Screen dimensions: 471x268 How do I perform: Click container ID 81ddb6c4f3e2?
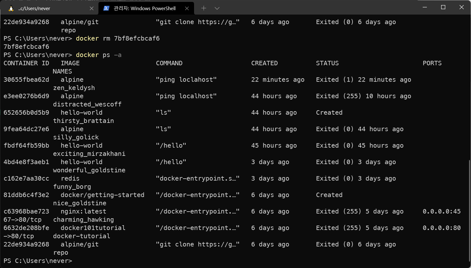point(26,195)
